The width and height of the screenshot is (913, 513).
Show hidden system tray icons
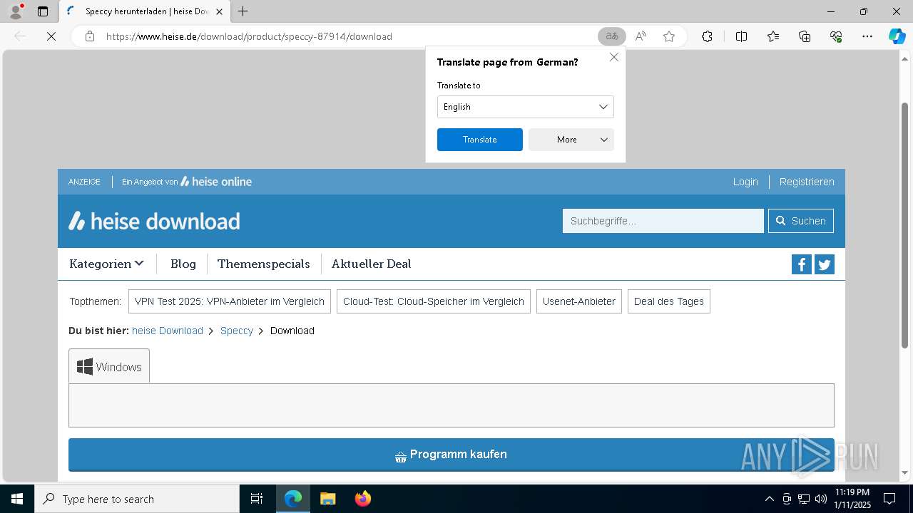point(769,499)
